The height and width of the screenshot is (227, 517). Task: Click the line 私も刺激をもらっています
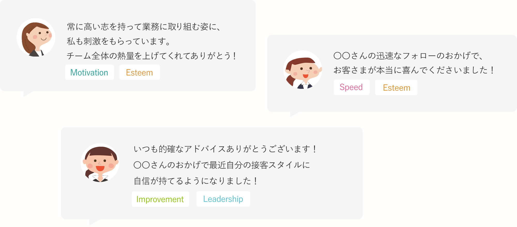click(x=118, y=41)
